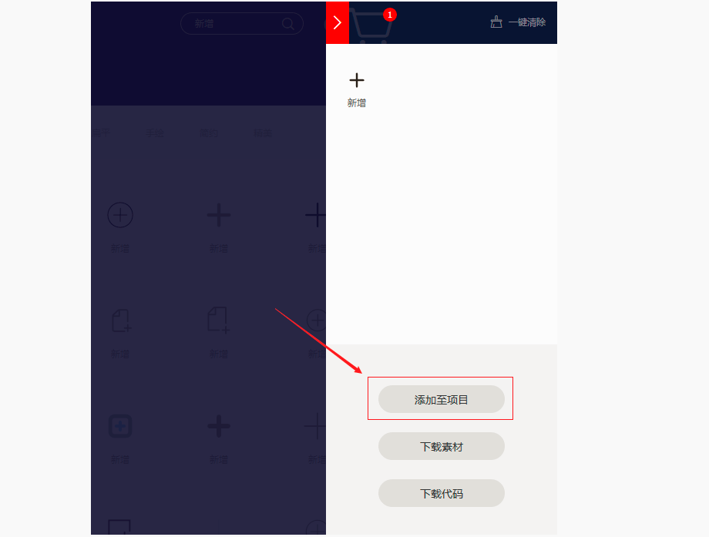Image resolution: width=709 pixels, height=537 pixels.
Task: Select the fully visible circled plus icon
Action: click(120, 215)
